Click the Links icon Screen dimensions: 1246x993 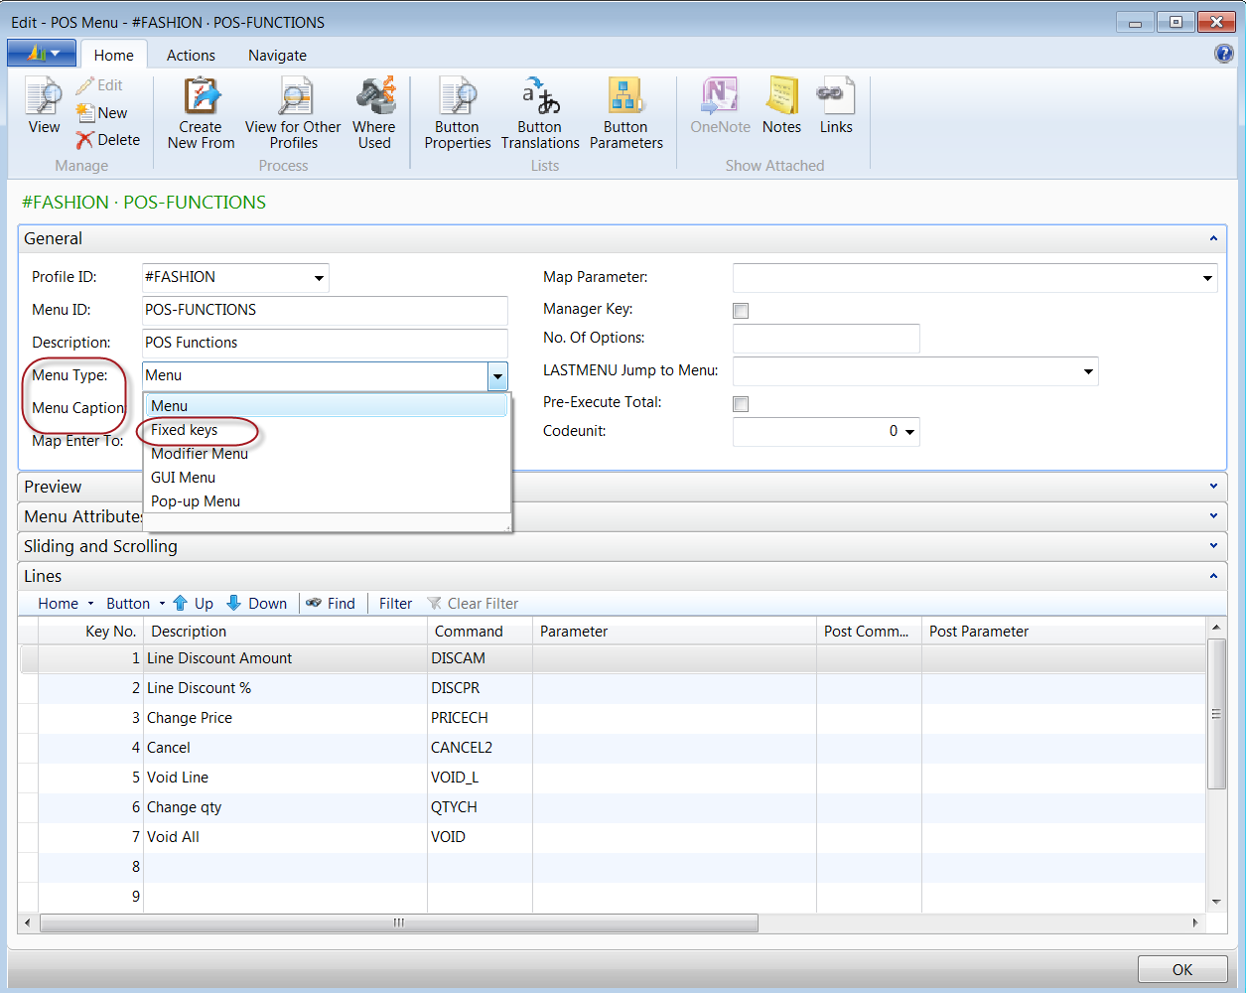tap(836, 97)
